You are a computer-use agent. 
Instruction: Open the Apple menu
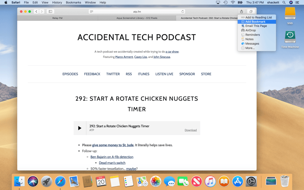[6, 2]
